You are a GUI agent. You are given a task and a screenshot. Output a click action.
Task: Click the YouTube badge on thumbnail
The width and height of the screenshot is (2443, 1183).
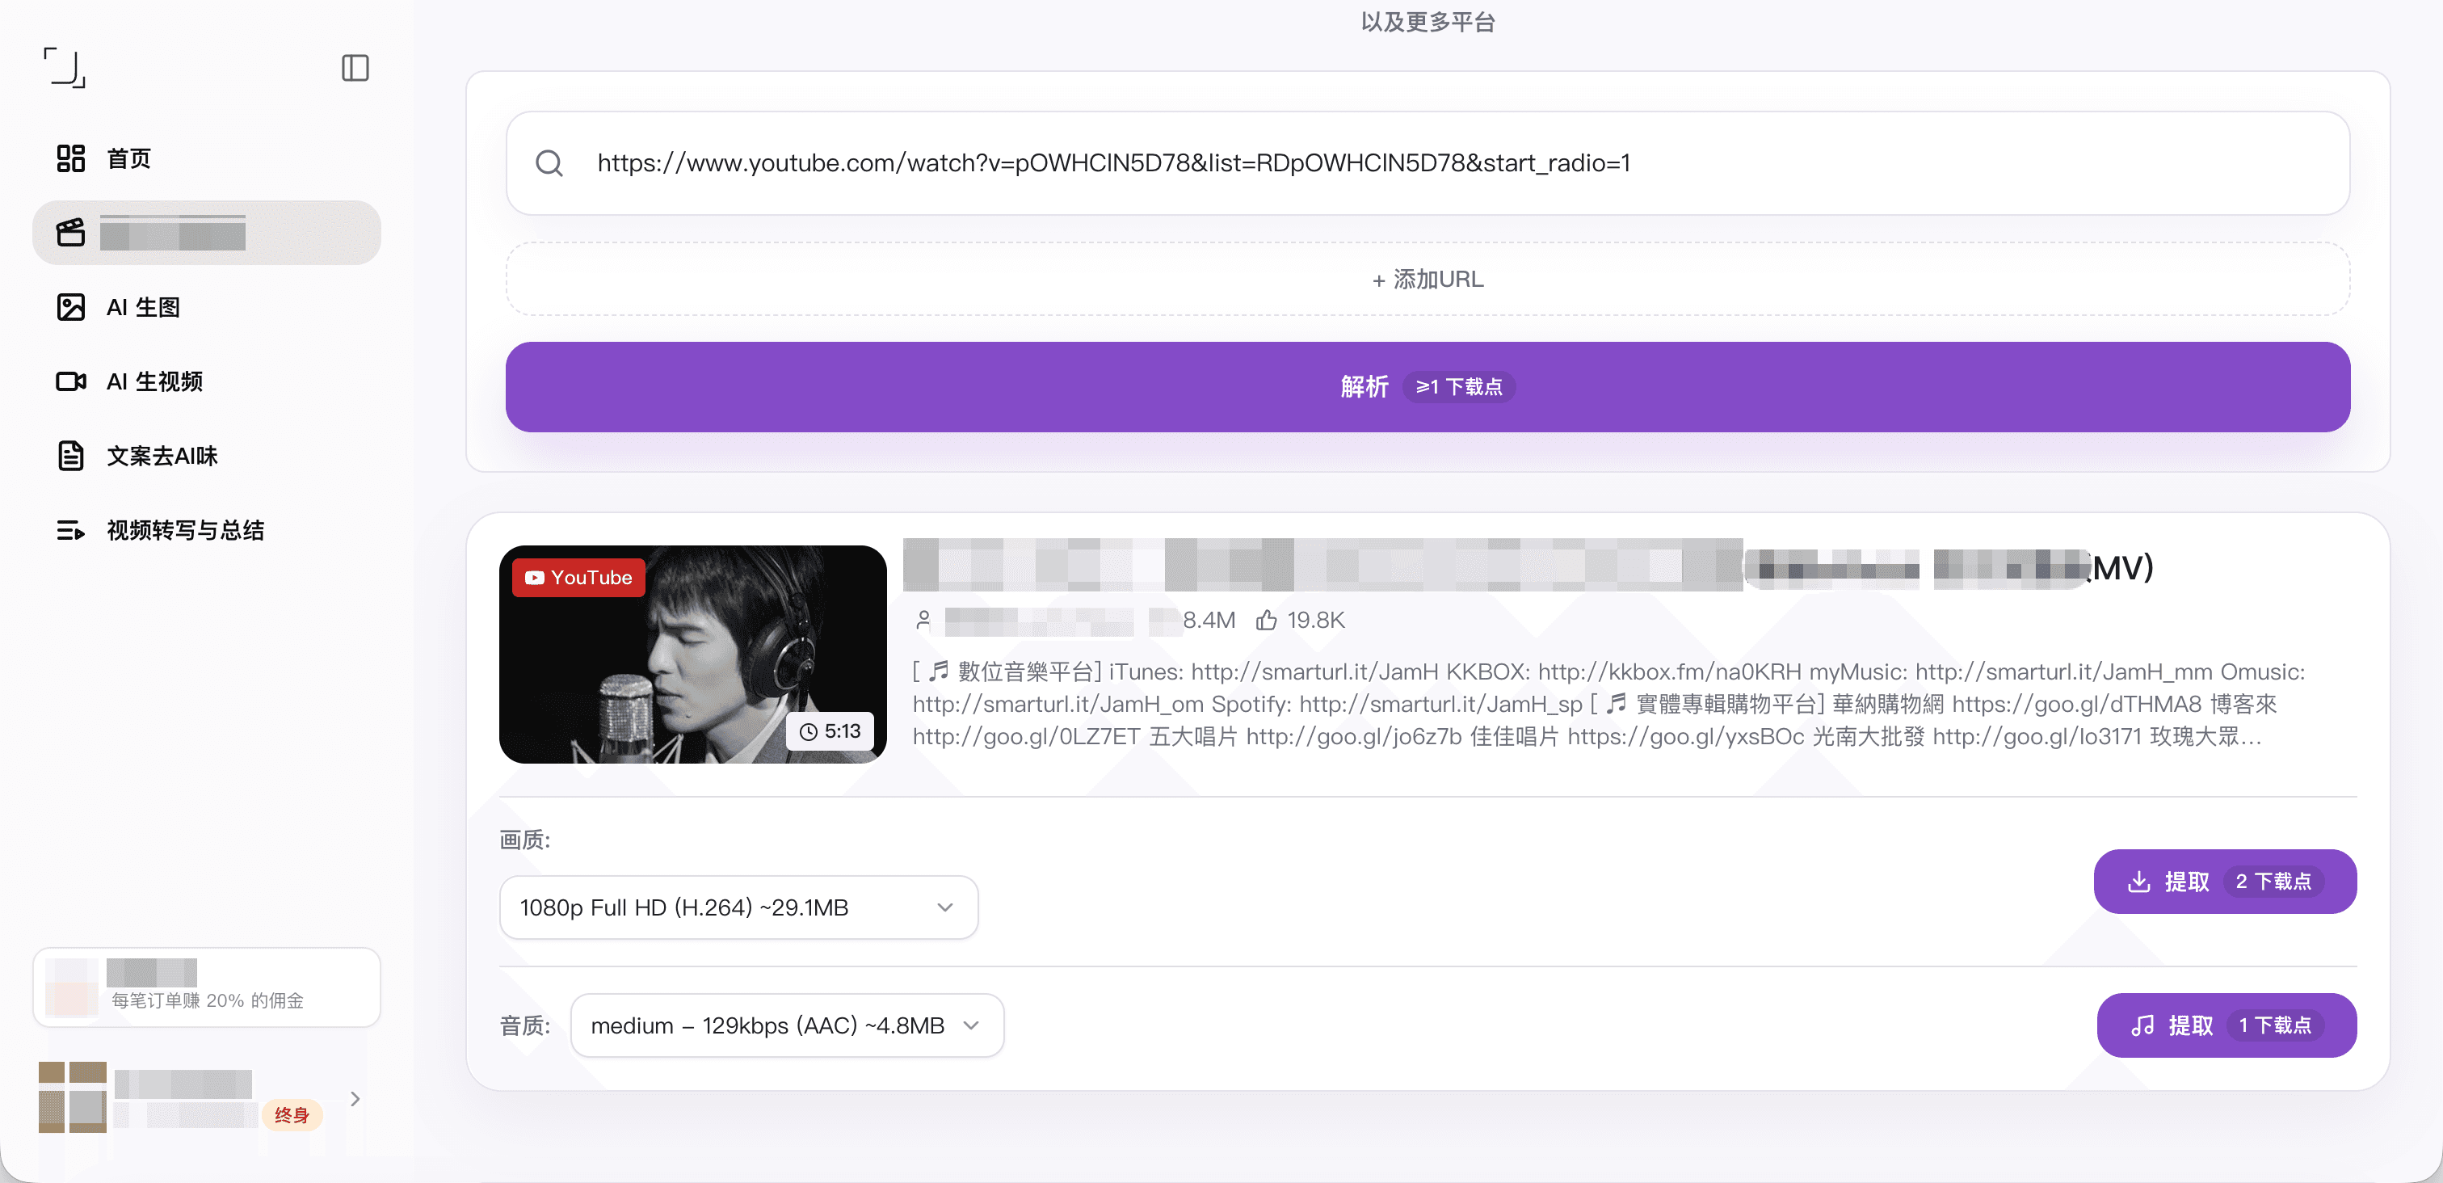(578, 578)
